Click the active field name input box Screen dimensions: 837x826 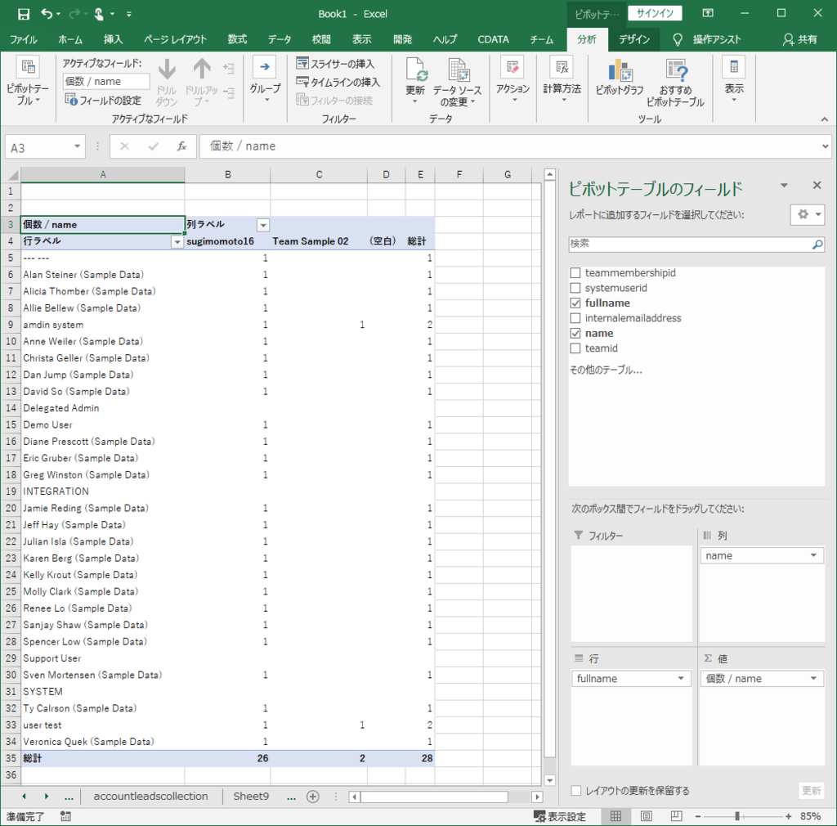[106, 82]
